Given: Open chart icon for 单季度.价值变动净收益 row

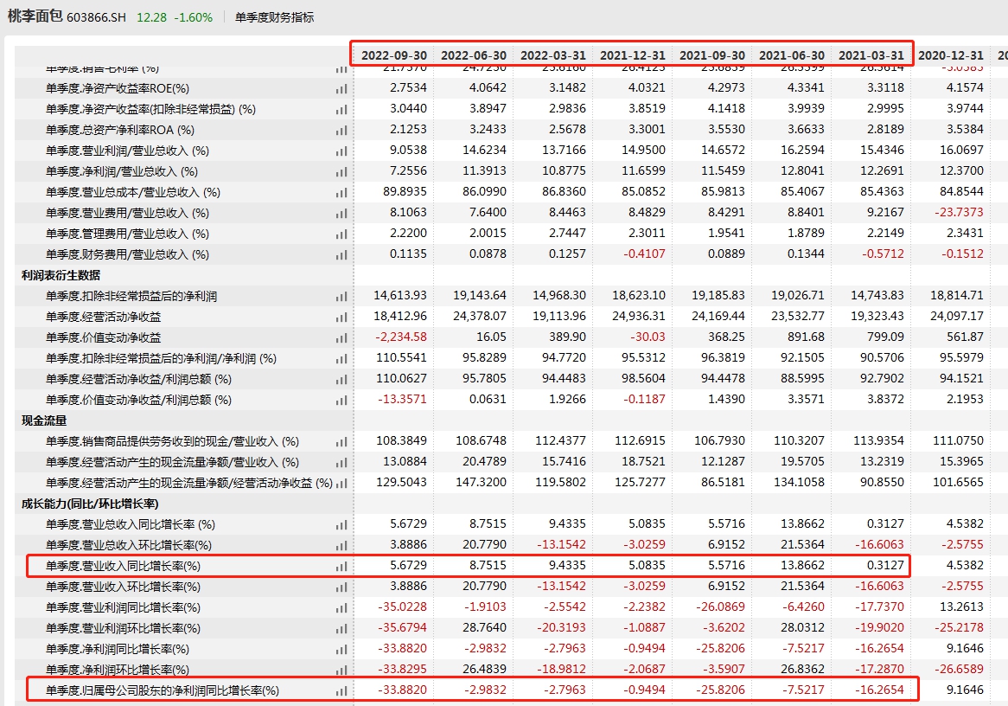Looking at the screenshot, I should tap(341, 338).
